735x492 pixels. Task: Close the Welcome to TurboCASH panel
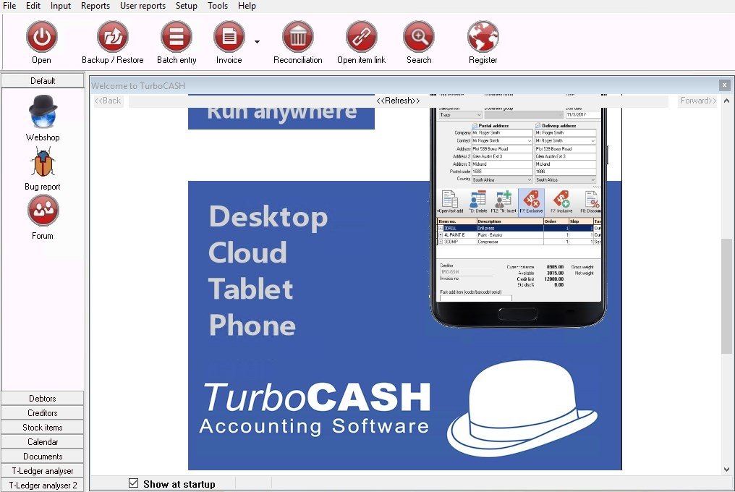724,85
